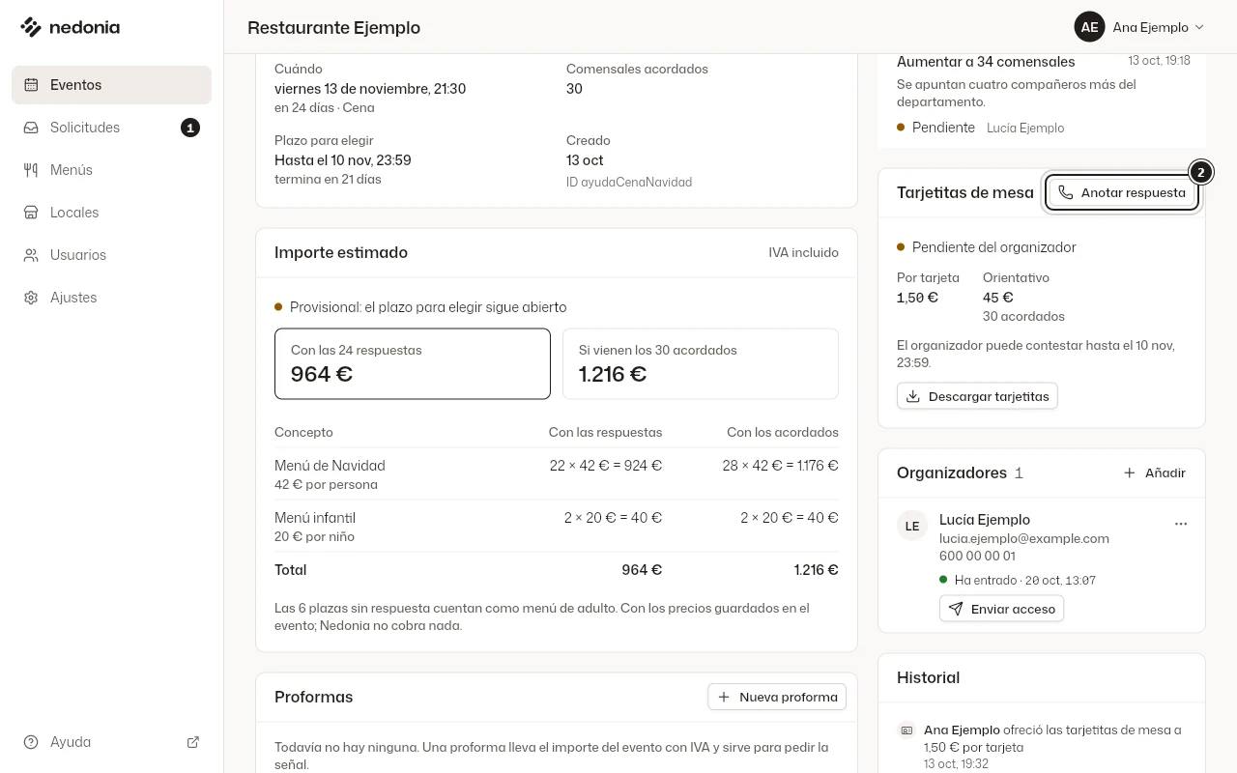Click the inbox icon beside Solicitudes

32,128
